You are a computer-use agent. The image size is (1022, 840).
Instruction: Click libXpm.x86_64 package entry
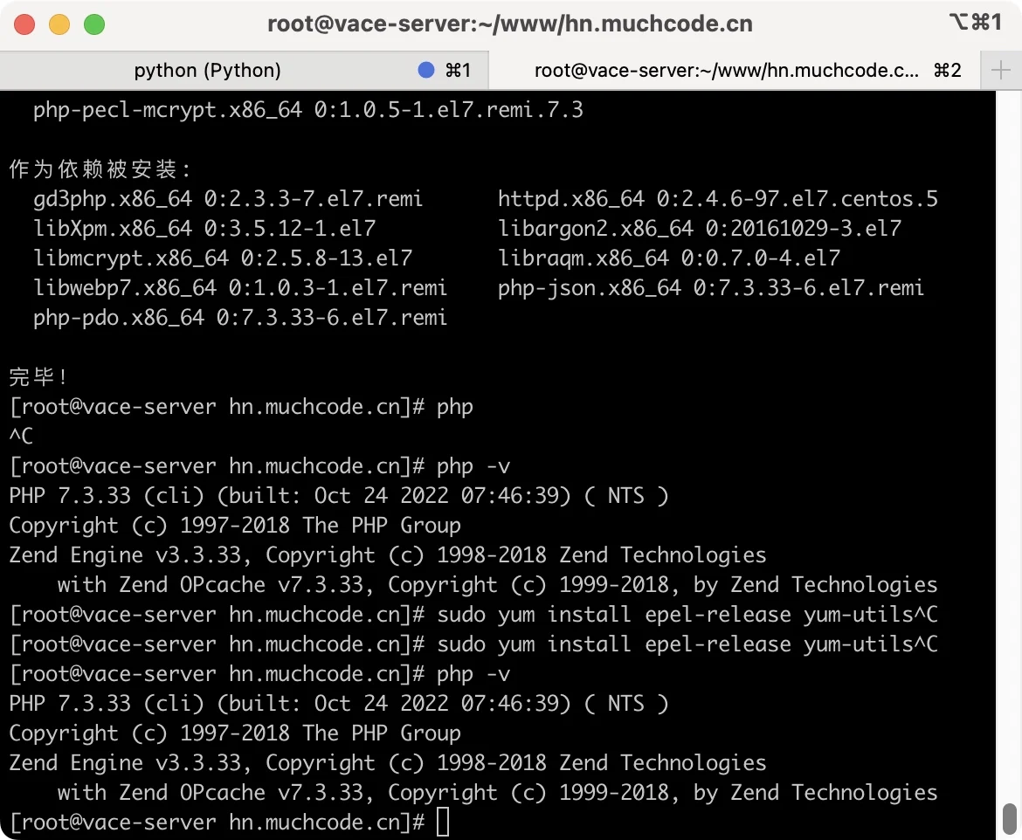pos(204,229)
